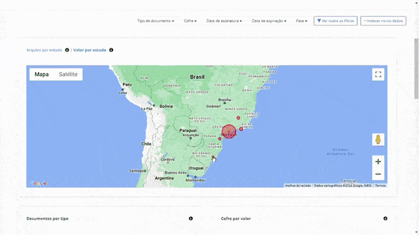Toggle fullscreen map view icon
The height and width of the screenshot is (235, 419).
[x=378, y=74]
